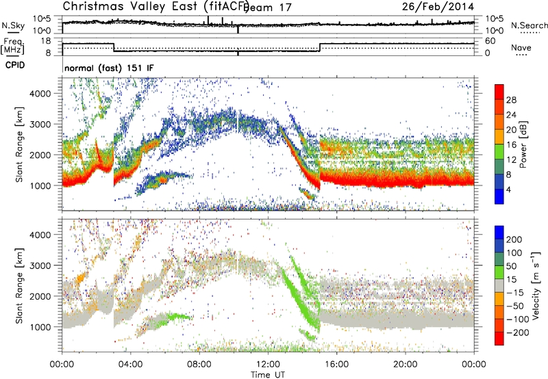
Task: Click the '16' tick on the power colorbar
Action: coord(511,144)
